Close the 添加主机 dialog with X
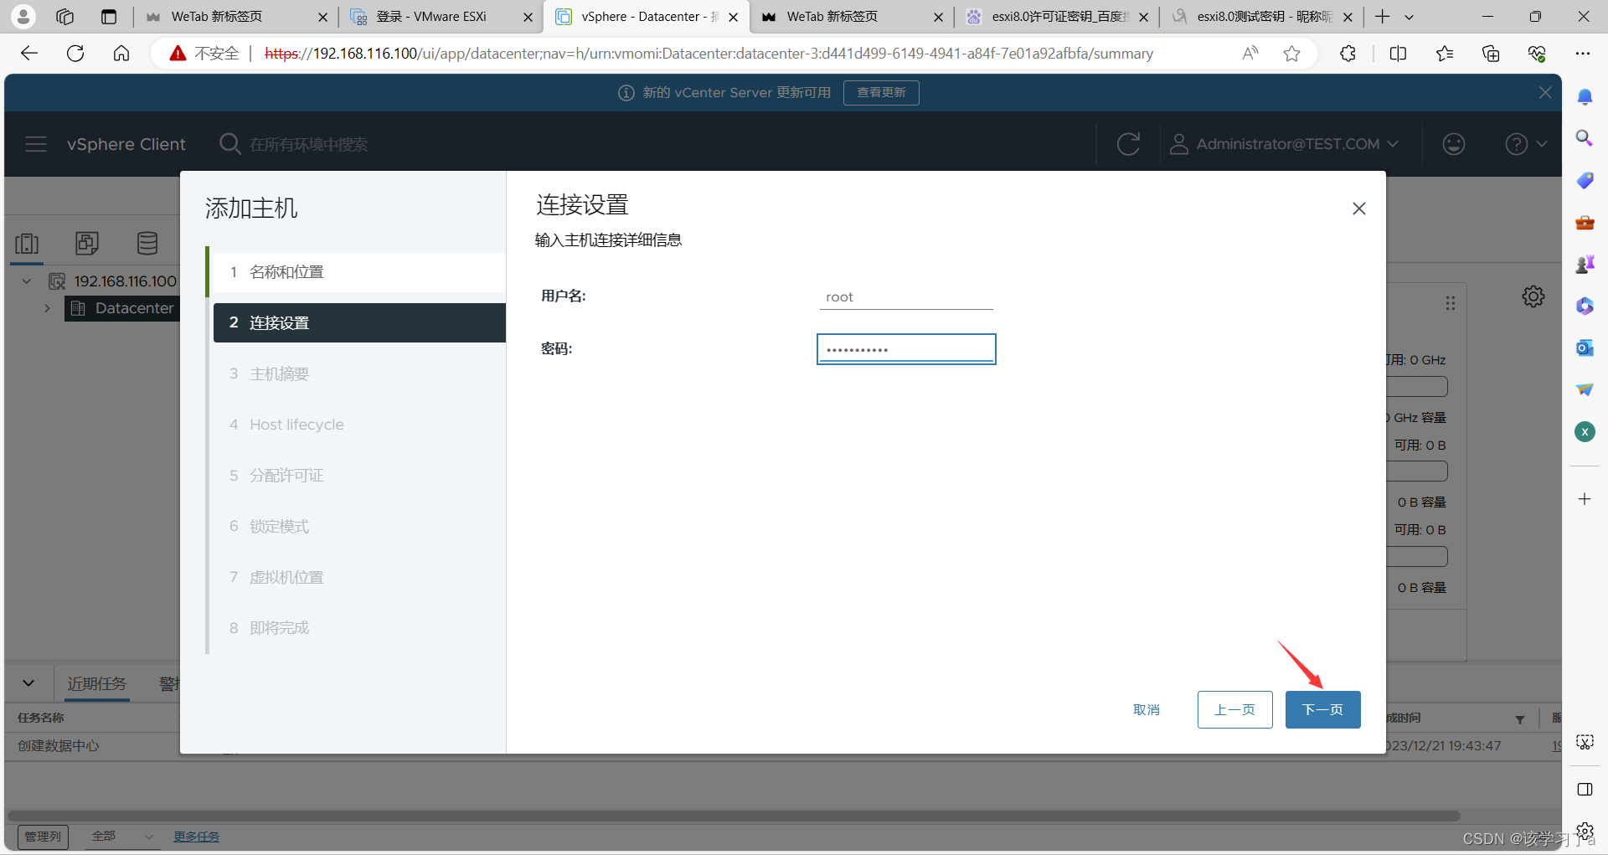The height and width of the screenshot is (855, 1608). point(1358,209)
